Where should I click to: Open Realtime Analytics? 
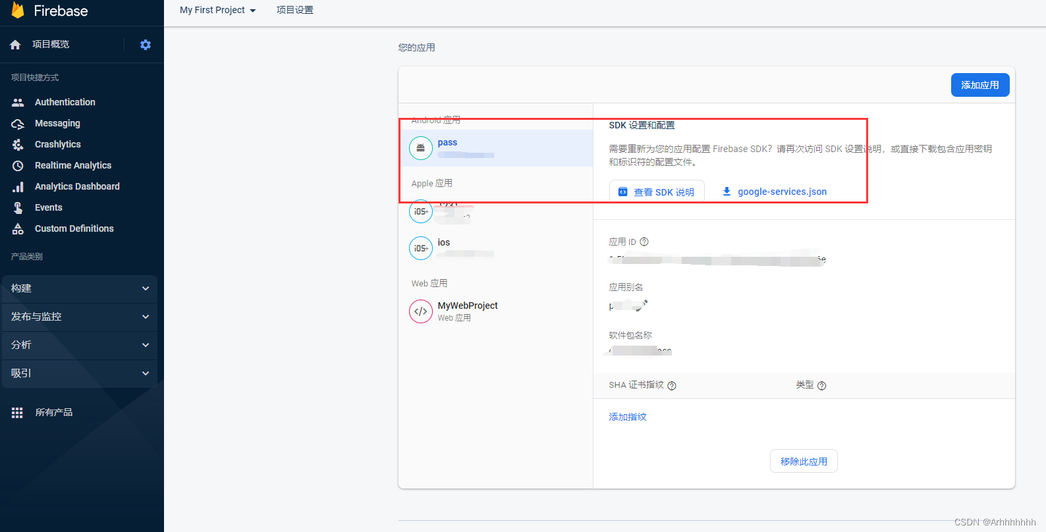coord(73,165)
